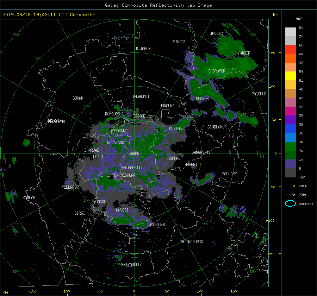Image resolution: width=317 pixels, height=296 pixels.
Task: Click the HANGAL city label
Action: (x=100, y=202)
